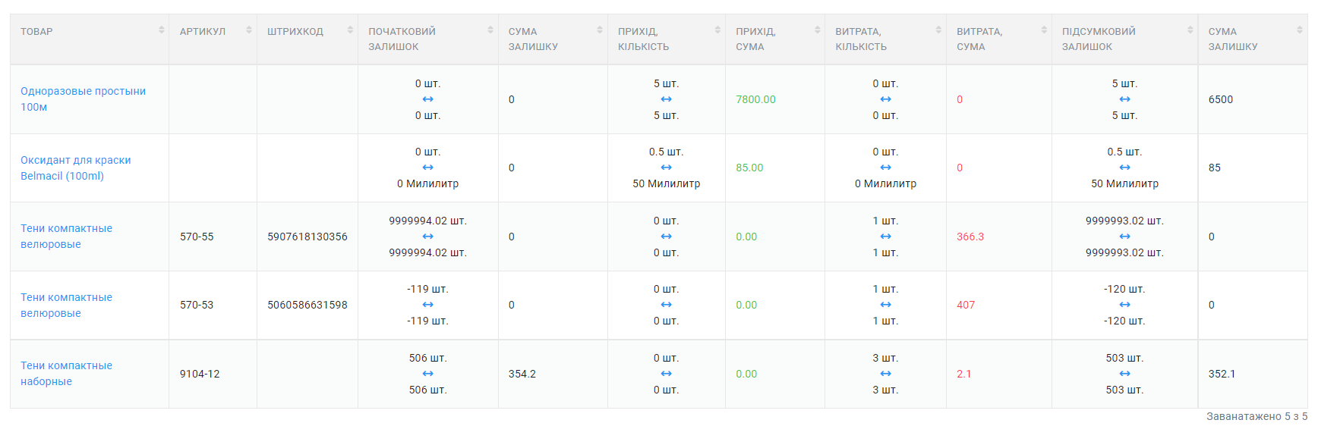Click barcode 5907618130356 cell
The height and width of the screenshot is (445, 1318).
(x=307, y=237)
